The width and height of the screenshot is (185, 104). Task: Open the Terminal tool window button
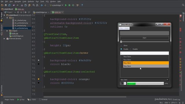tap(43, 100)
